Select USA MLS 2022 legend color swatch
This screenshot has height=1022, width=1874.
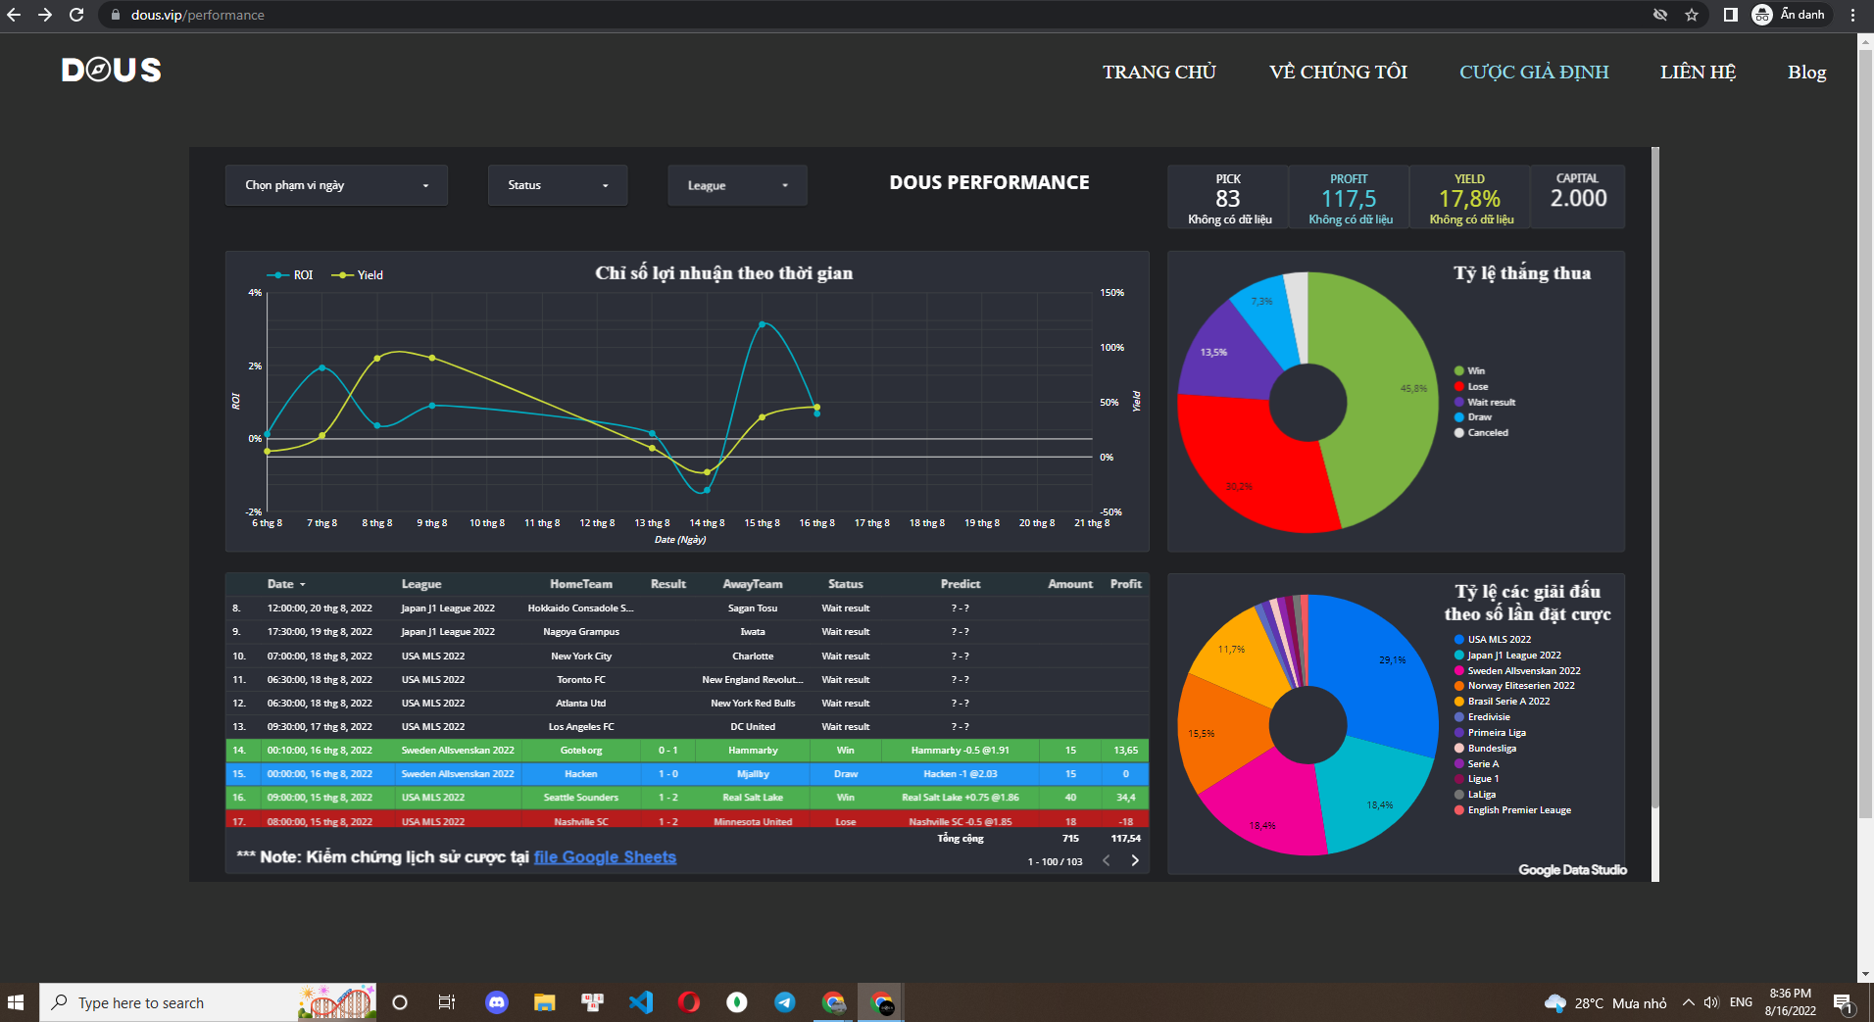coord(1459,640)
